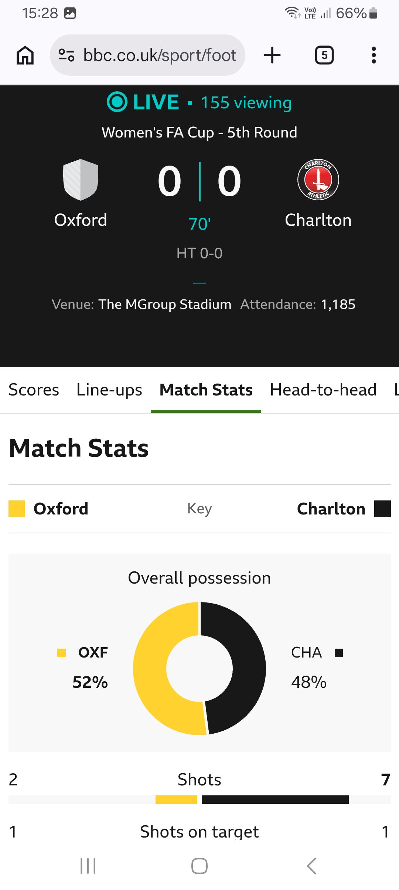Open a new tab with plus icon
Screen dimensions: 399x890
pyautogui.click(x=272, y=55)
